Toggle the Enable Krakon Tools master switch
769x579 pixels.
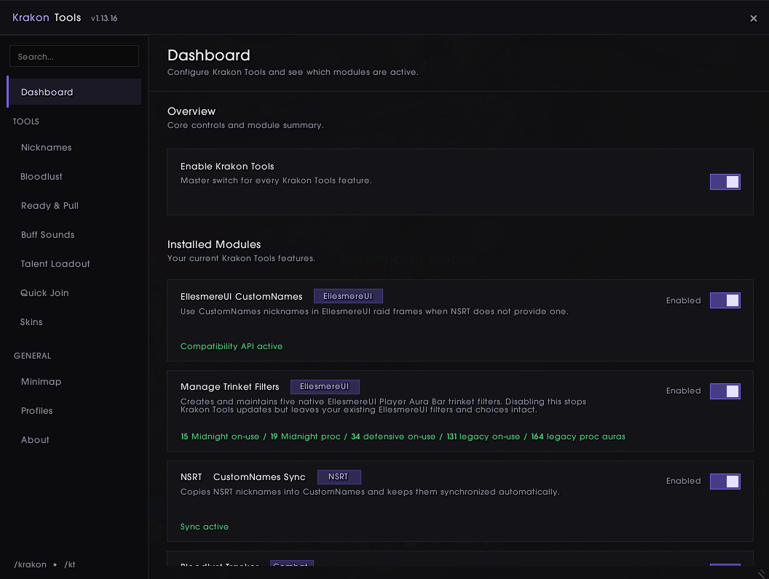725,182
